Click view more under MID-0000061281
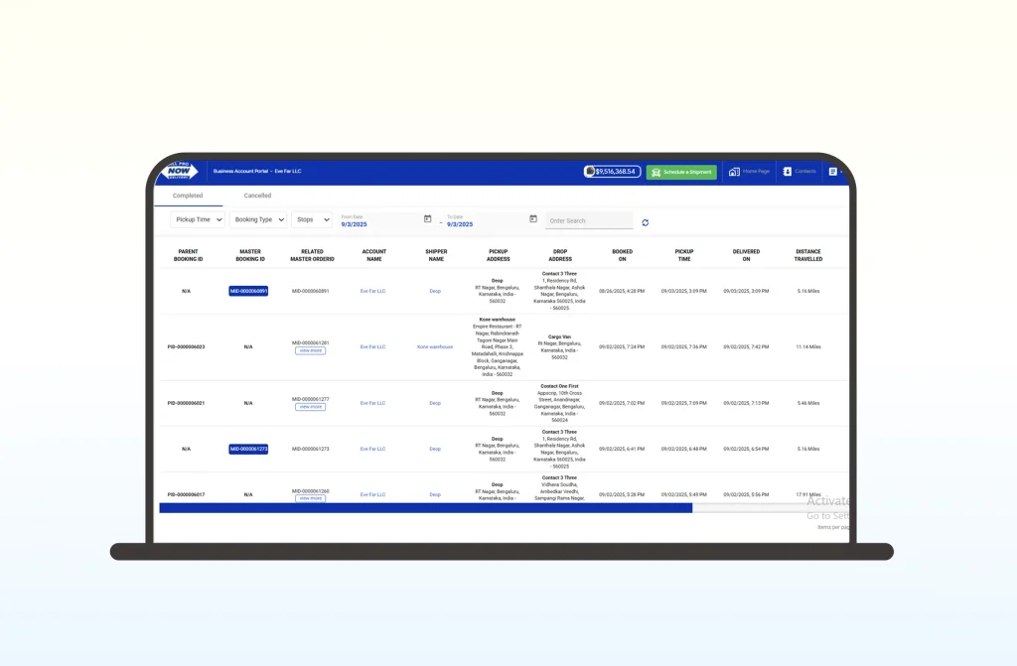 pyautogui.click(x=310, y=350)
